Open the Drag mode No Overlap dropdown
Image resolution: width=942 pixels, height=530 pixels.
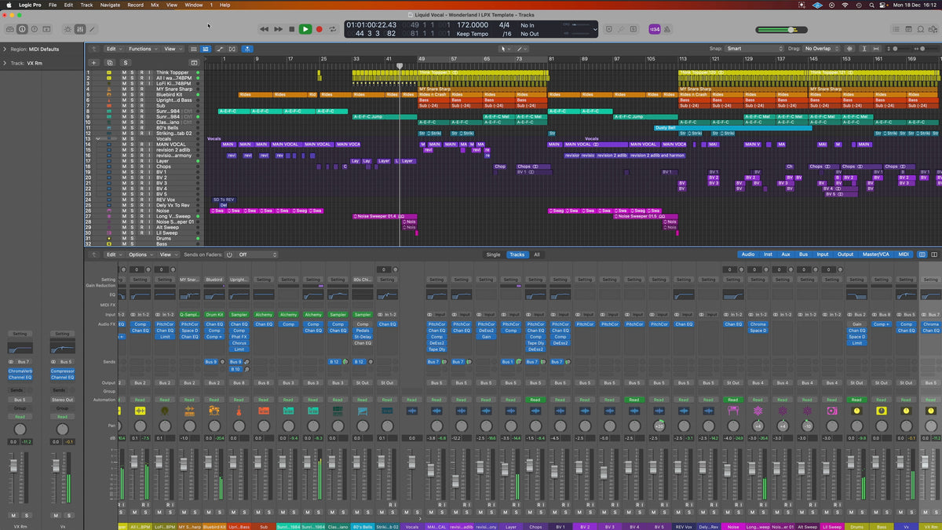[822, 49]
